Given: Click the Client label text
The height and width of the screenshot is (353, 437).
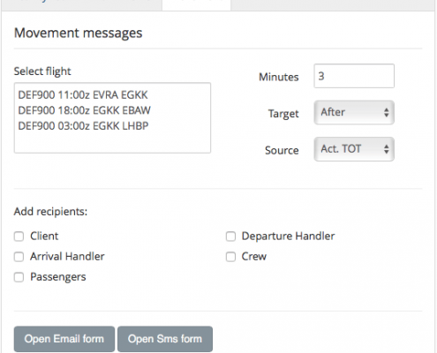Looking at the screenshot, I should 44,236.
